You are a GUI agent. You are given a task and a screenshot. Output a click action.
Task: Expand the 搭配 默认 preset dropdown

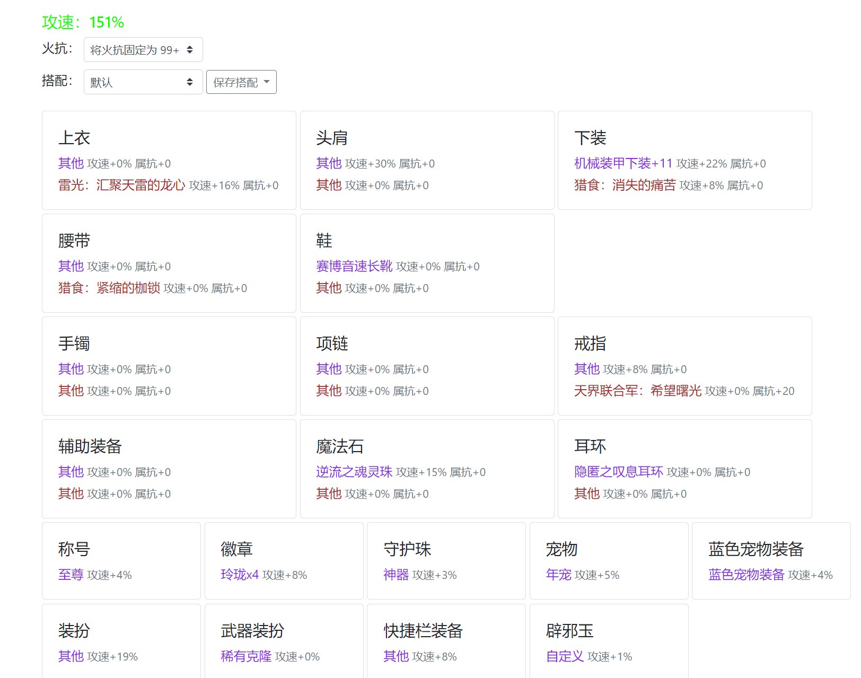click(143, 82)
